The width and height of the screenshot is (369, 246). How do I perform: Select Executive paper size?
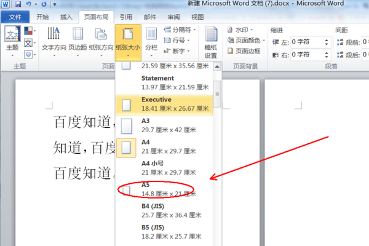pyautogui.click(x=164, y=105)
